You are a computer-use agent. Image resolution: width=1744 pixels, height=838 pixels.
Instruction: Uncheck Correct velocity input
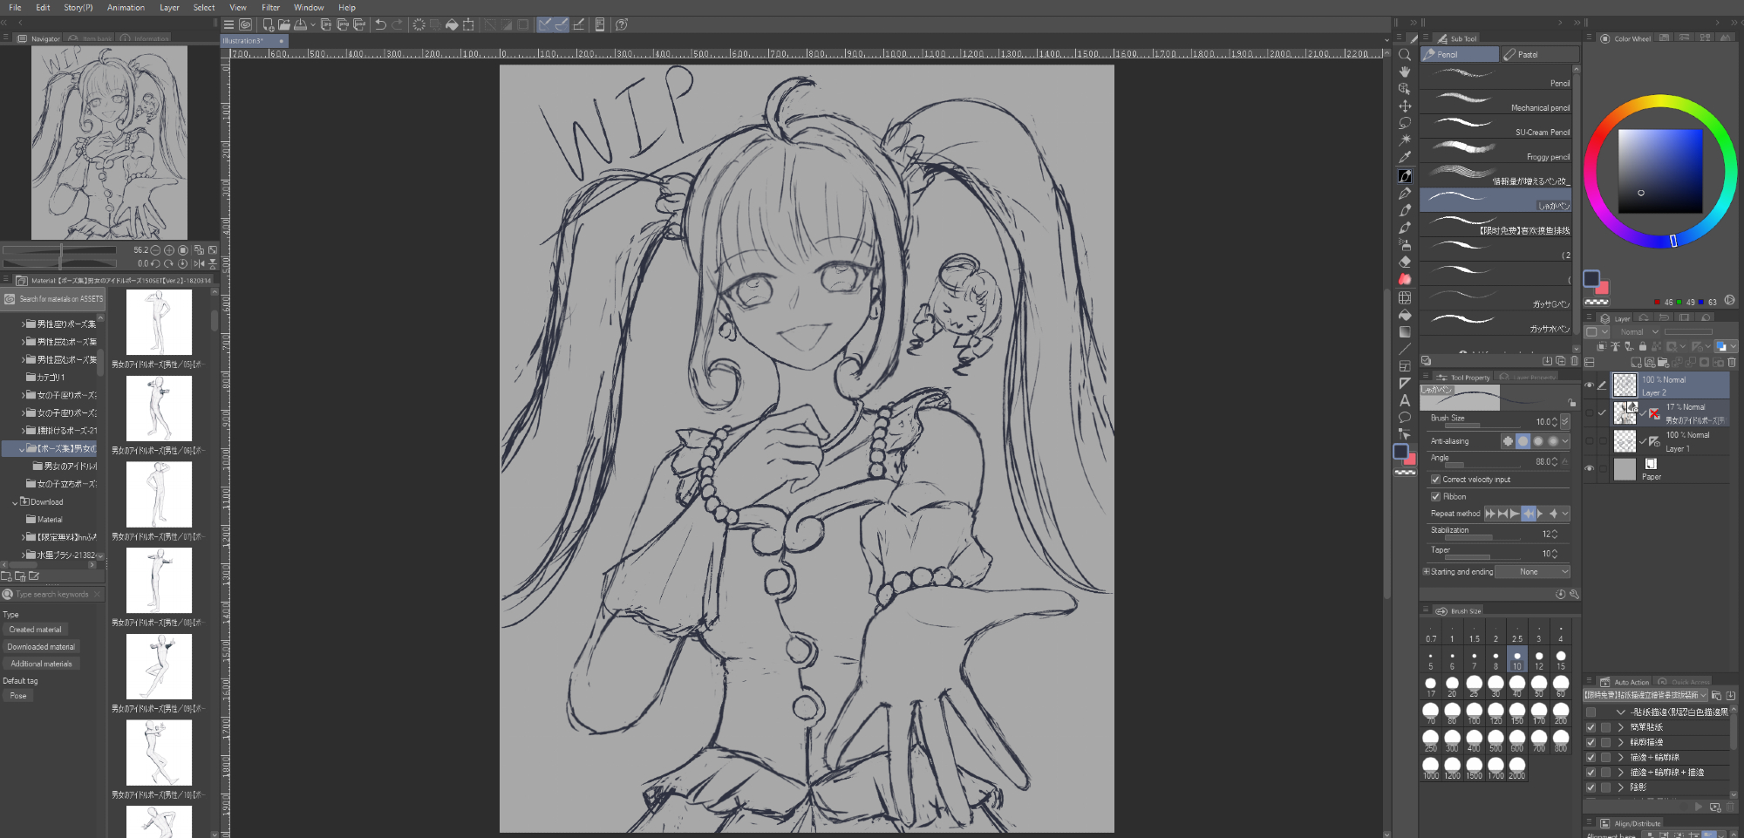1435,480
